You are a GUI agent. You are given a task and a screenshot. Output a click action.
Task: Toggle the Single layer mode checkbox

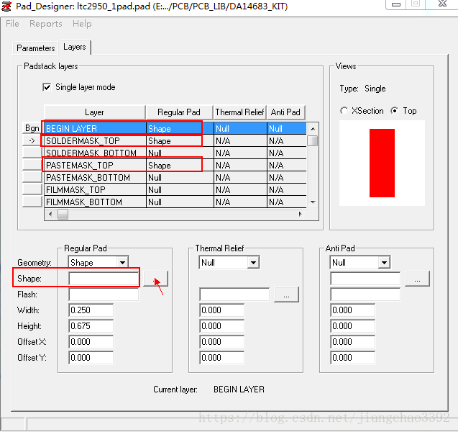point(48,87)
